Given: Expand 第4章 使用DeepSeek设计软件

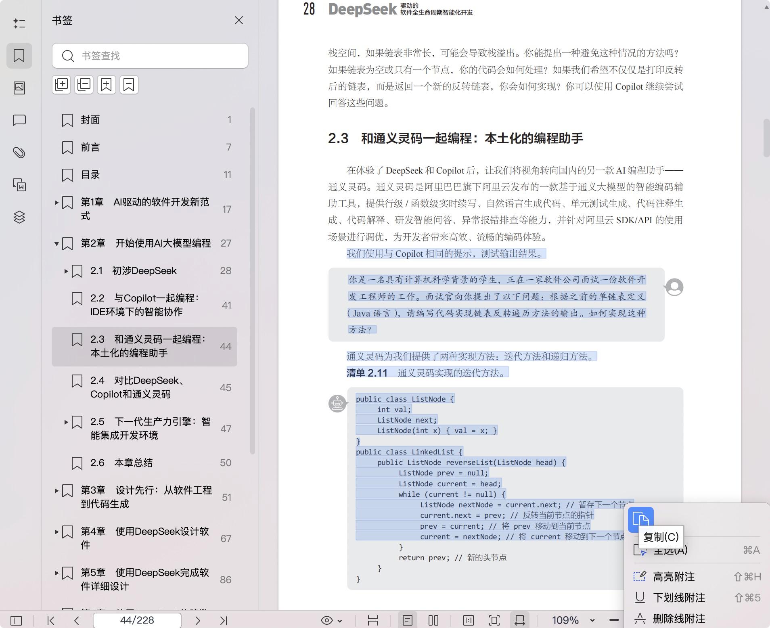Looking at the screenshot, I should (56, 532).
